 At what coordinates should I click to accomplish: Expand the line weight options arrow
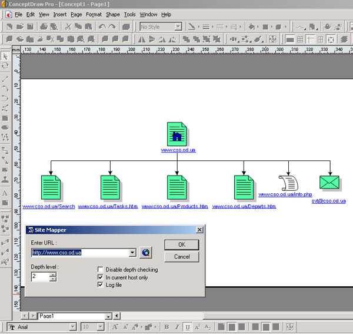pyautogui.click(x=212, y=27)
